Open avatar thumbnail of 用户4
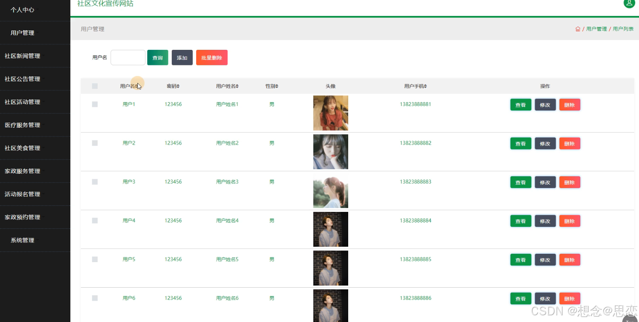Screen dimensions: 639x322 pyautogui.click(x=331, y=229)
